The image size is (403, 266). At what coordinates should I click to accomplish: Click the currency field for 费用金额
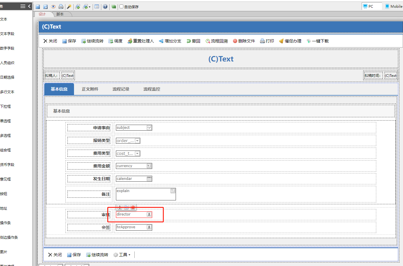pos(134,166)
